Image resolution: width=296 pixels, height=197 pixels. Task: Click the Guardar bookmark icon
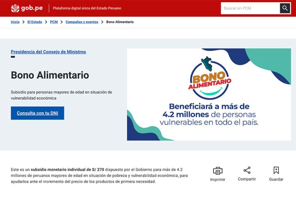coord(276,170)
